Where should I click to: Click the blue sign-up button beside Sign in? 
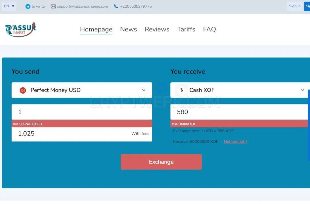click(307, 6)
